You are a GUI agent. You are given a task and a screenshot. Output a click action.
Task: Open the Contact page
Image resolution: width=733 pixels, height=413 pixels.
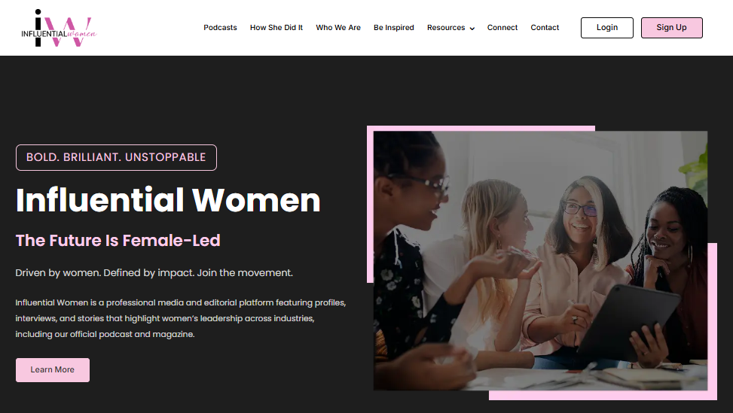(545, 28)
